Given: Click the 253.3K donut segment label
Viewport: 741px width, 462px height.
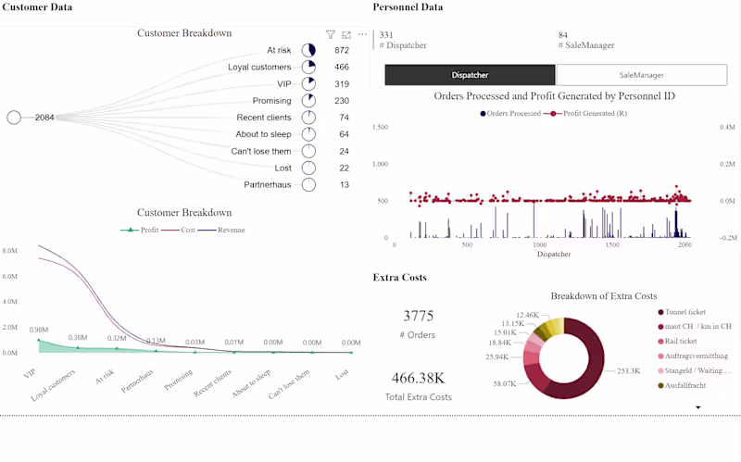Looking at the screenshot, I should (x=629, y=371).
